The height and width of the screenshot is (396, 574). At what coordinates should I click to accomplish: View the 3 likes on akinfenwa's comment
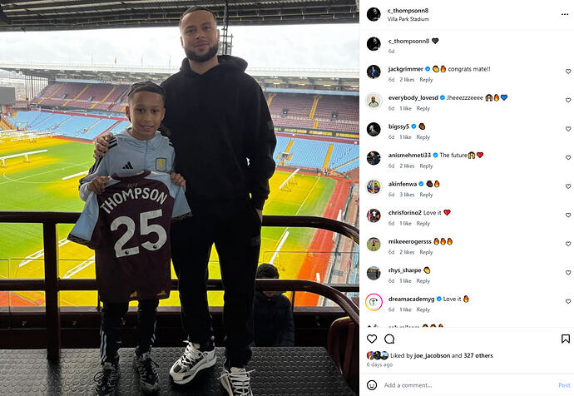pos(407,195)
